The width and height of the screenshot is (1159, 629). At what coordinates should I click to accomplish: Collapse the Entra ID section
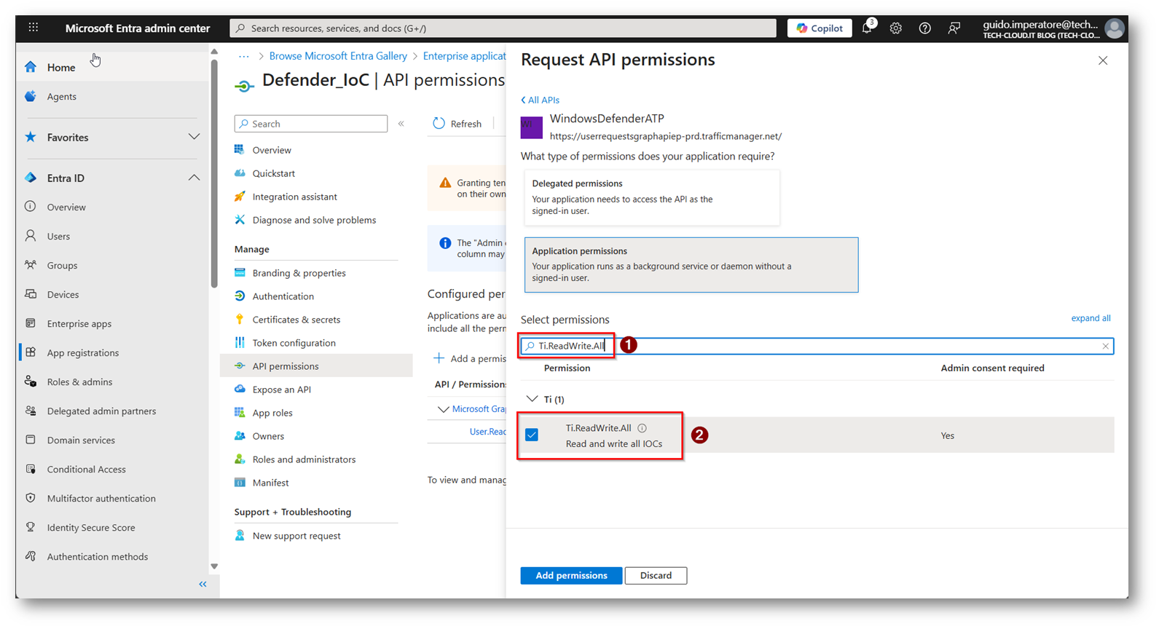point(194,178)
